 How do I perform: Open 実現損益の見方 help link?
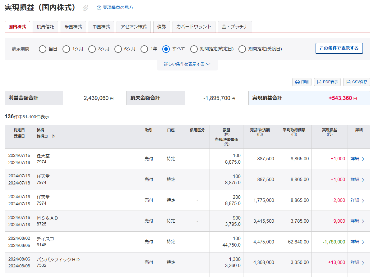coord(118,7)
